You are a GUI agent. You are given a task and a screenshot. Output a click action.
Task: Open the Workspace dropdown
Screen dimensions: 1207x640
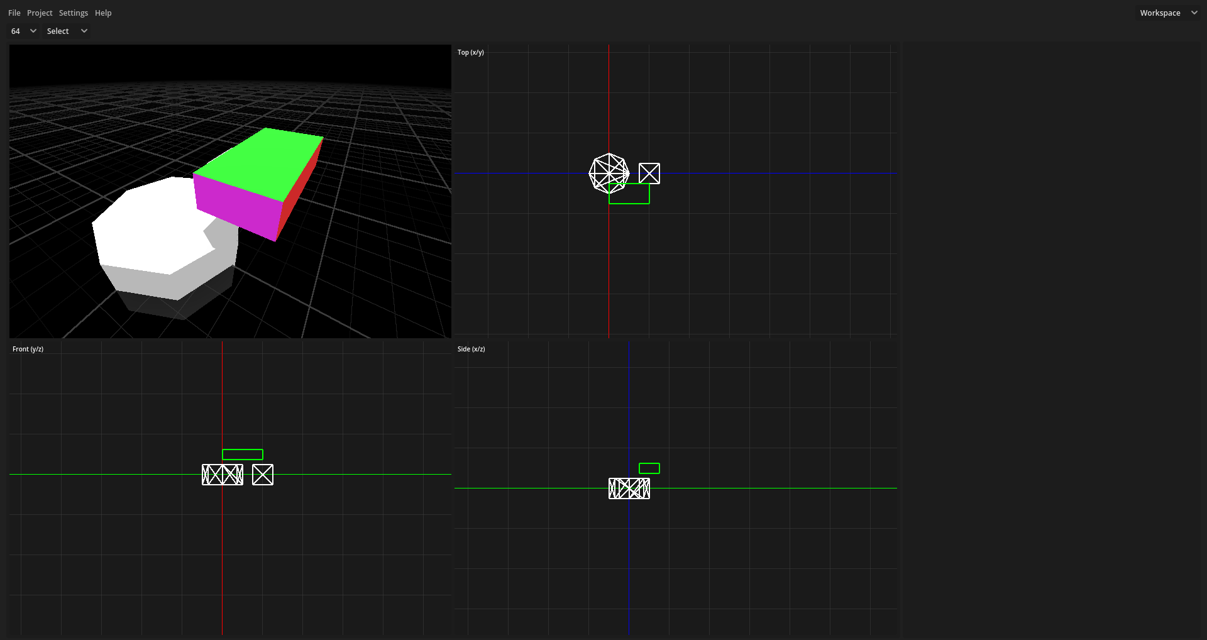tap(1169, 13)
